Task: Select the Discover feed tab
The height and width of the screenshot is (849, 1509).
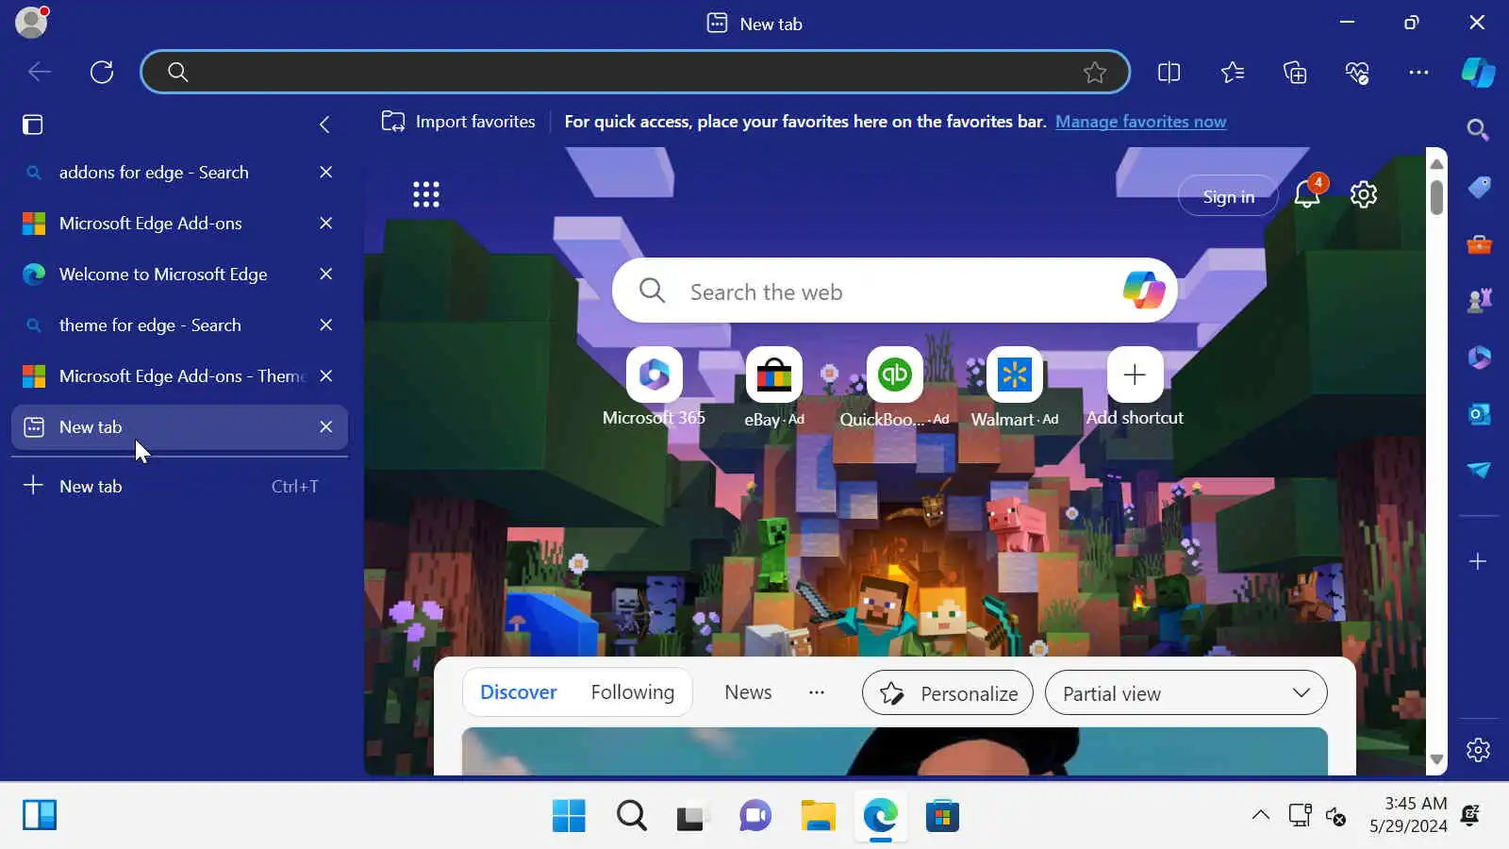Action: tap(519, 692)
